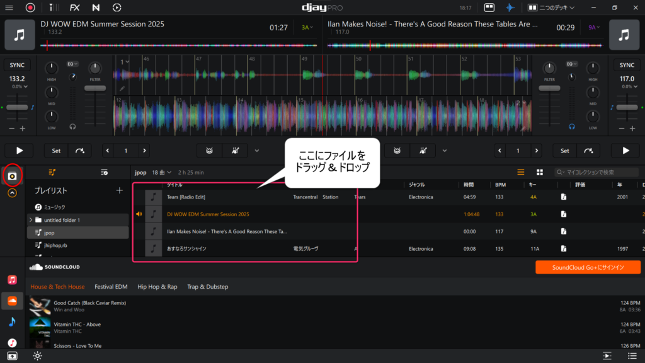Viewport: 645px width, 363px height.
Task: Toggle SYNC on the right deck
Action: point(627,65)
